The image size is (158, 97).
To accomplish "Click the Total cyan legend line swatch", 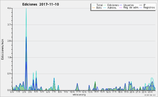I will click(x=93, y=5).
